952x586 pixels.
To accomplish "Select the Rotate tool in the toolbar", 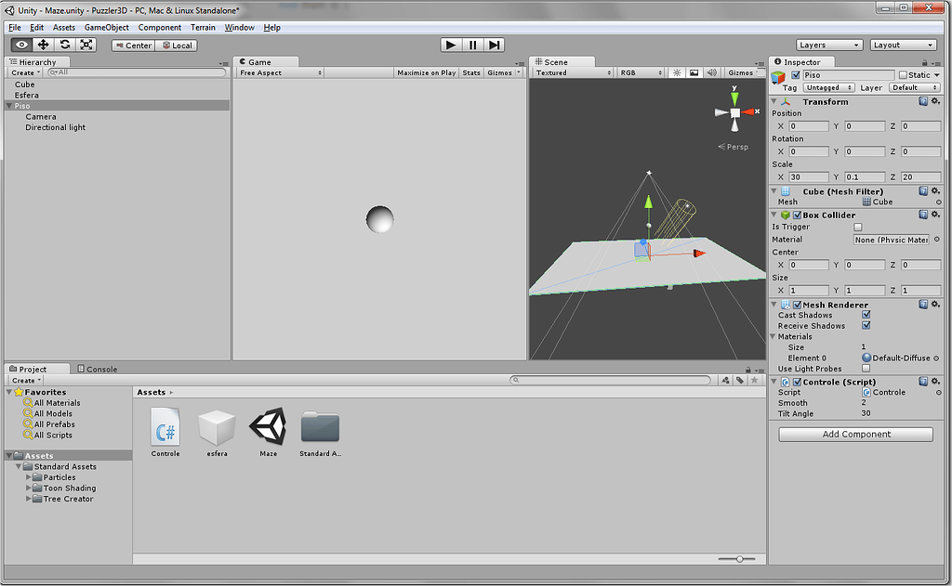I will click(63, 45).
